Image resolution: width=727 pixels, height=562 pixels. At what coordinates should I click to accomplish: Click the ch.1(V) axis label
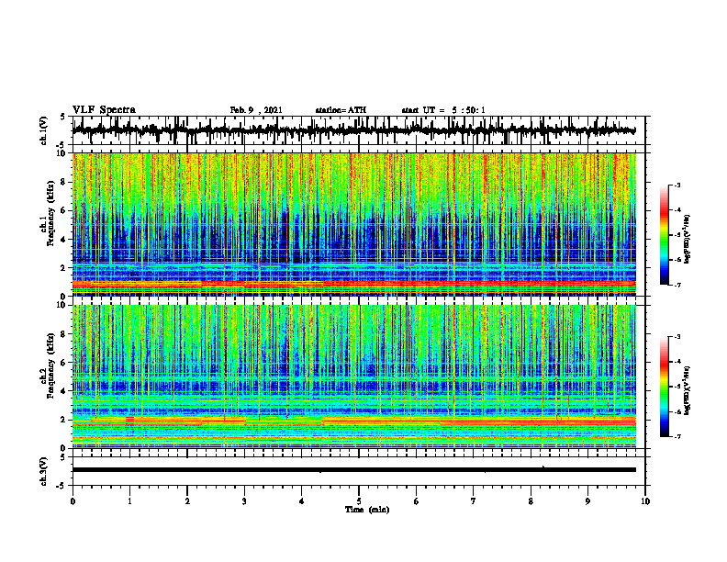(x=44, y=130)
